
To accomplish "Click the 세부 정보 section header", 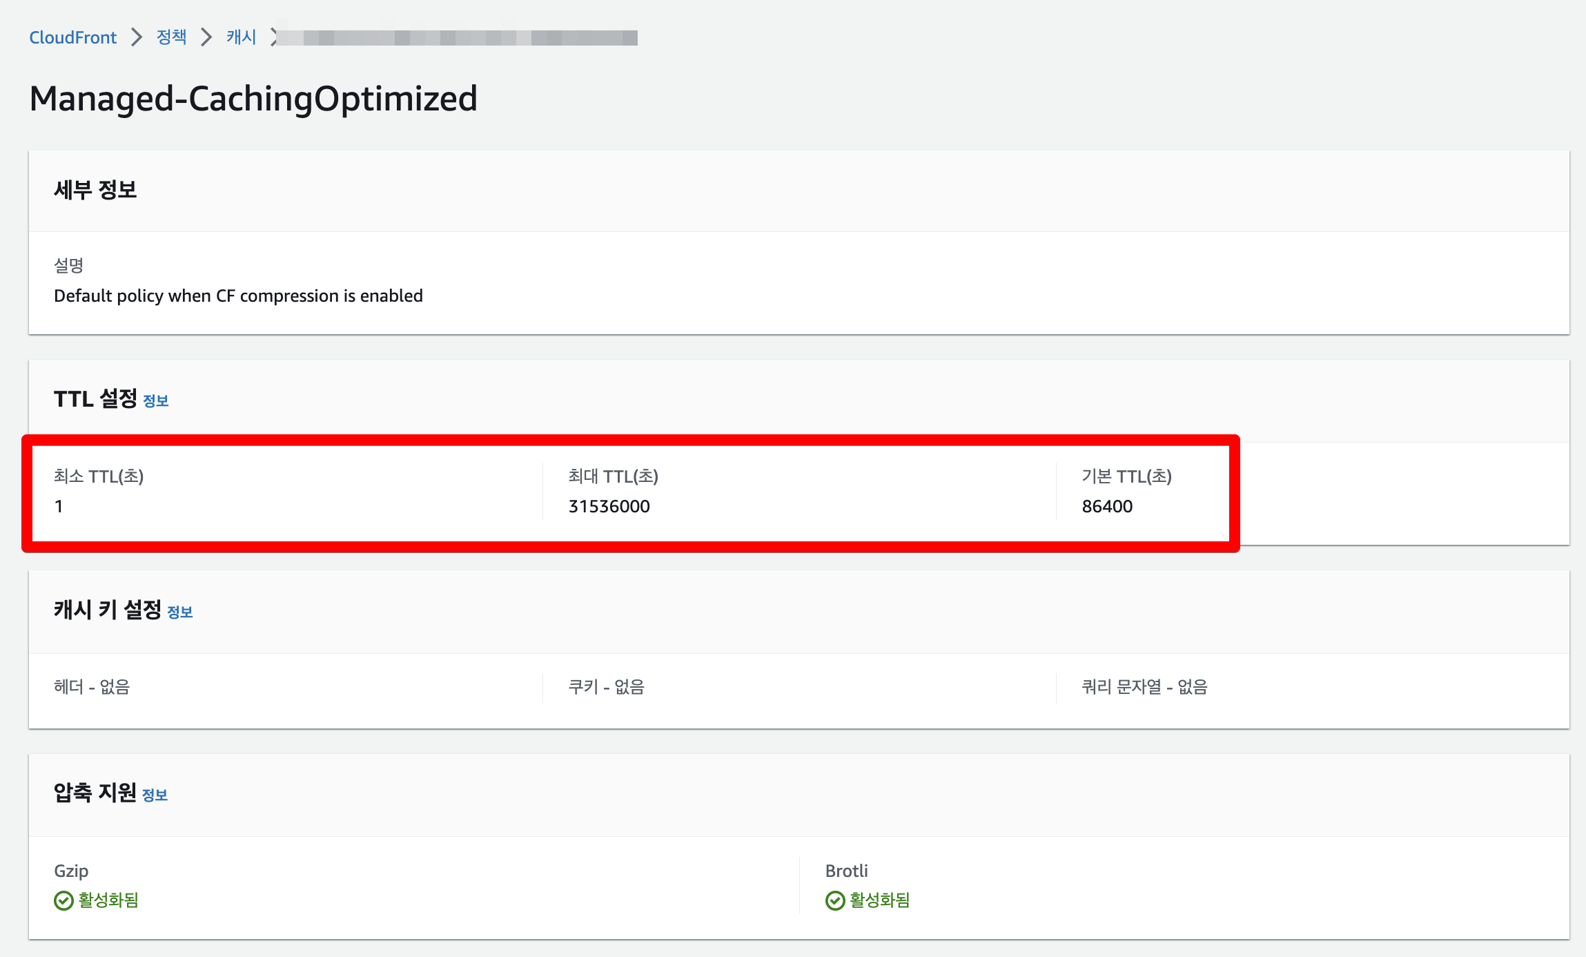I will point(95,190).
